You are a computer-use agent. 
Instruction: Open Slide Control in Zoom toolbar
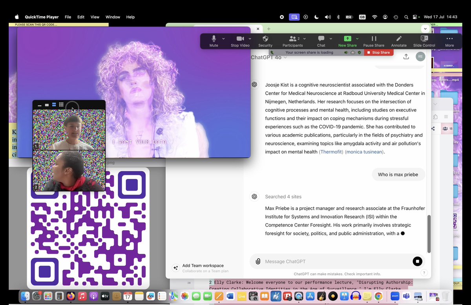(x=424, y=41)
